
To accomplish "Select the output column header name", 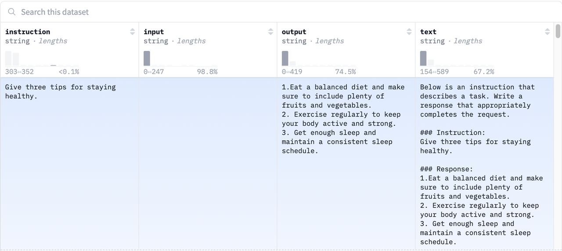I will (x=294, y=32).
